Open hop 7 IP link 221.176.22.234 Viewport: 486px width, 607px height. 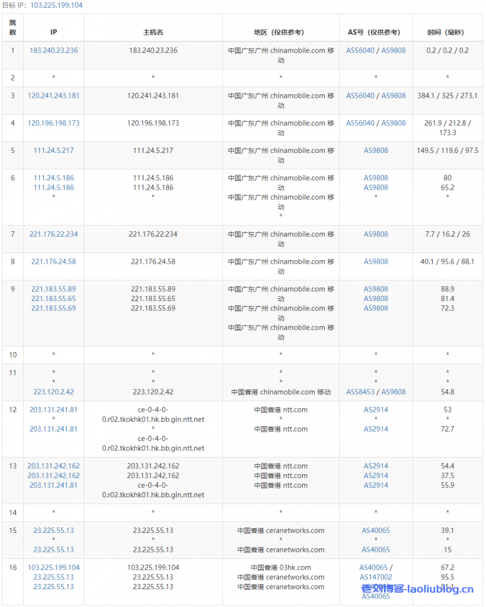(53, 234)
